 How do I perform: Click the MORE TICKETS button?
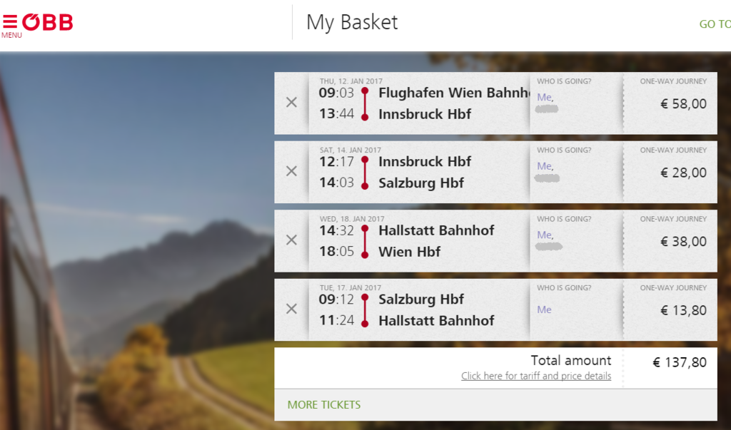(324, 405)
